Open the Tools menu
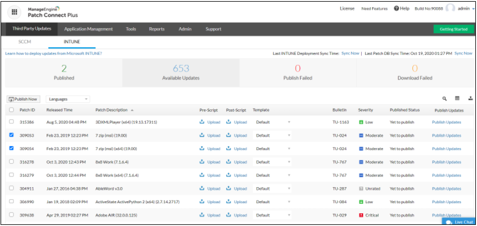Screen dimensions: 477x226 tap(131, 29)
